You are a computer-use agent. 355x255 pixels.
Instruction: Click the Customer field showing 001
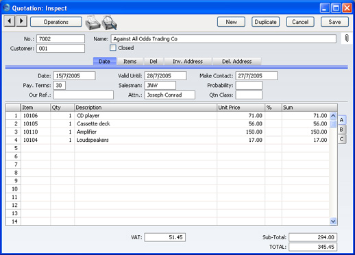pos(60,49)
